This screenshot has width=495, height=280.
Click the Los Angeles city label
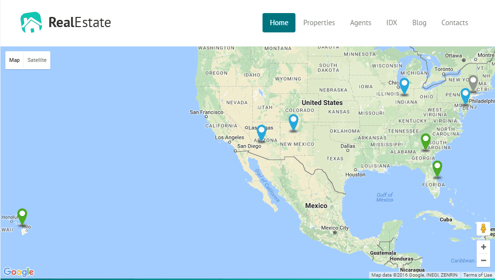[230, 137]
